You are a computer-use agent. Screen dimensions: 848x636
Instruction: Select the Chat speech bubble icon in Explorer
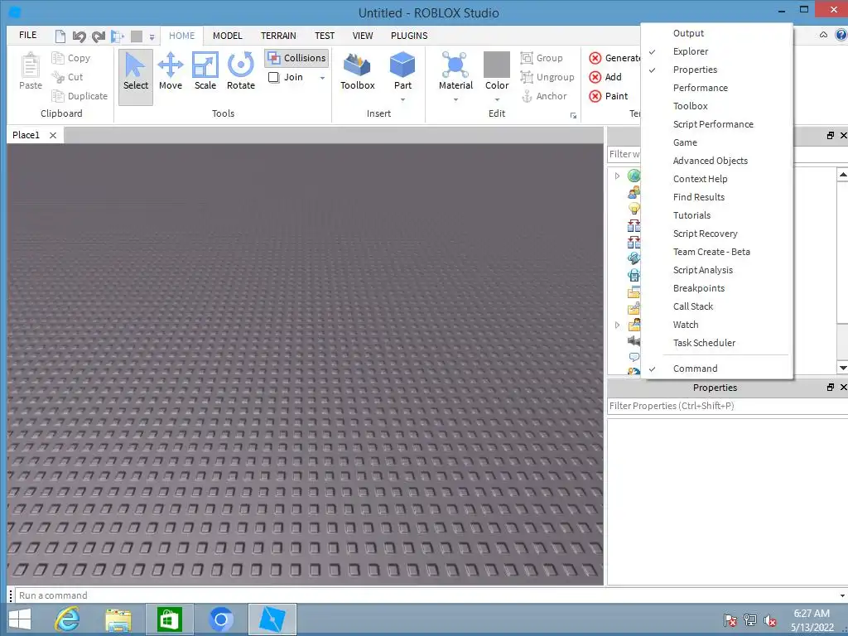634,357
